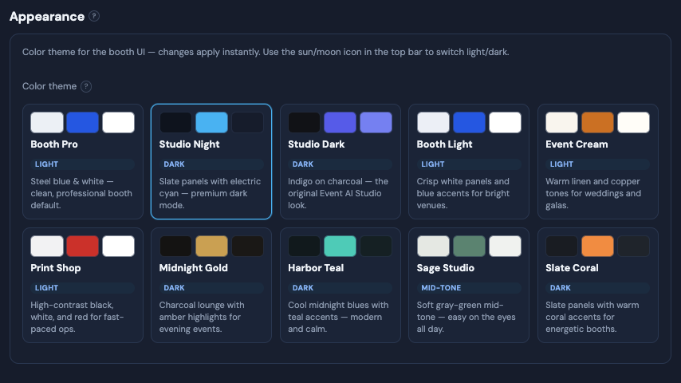Click pale gray first swatch in Sage Studio
The height and width of the screenshot is (383, 681).
coord(433,246)
